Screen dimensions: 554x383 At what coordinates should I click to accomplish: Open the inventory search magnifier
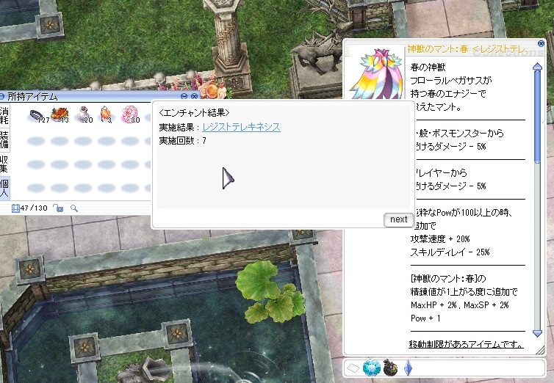tap(74, 208)
